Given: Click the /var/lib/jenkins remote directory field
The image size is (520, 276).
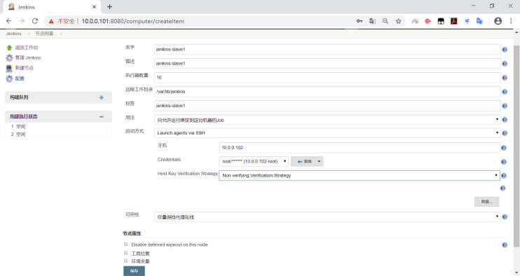Looking at the screenshot, I should [x=327, y=92].
